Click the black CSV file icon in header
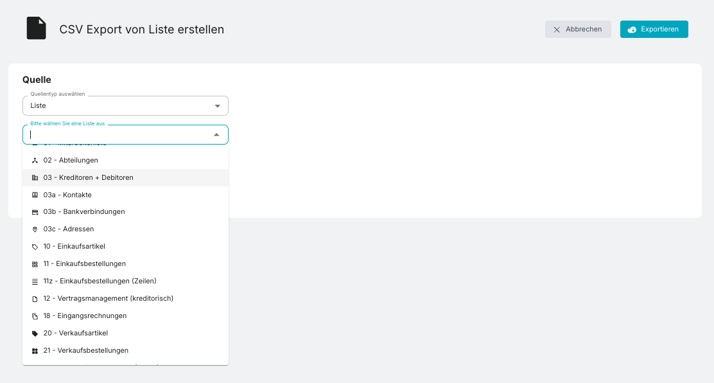Image resolution: width=714 pixels, height=383 pixels. coord(36,28)
